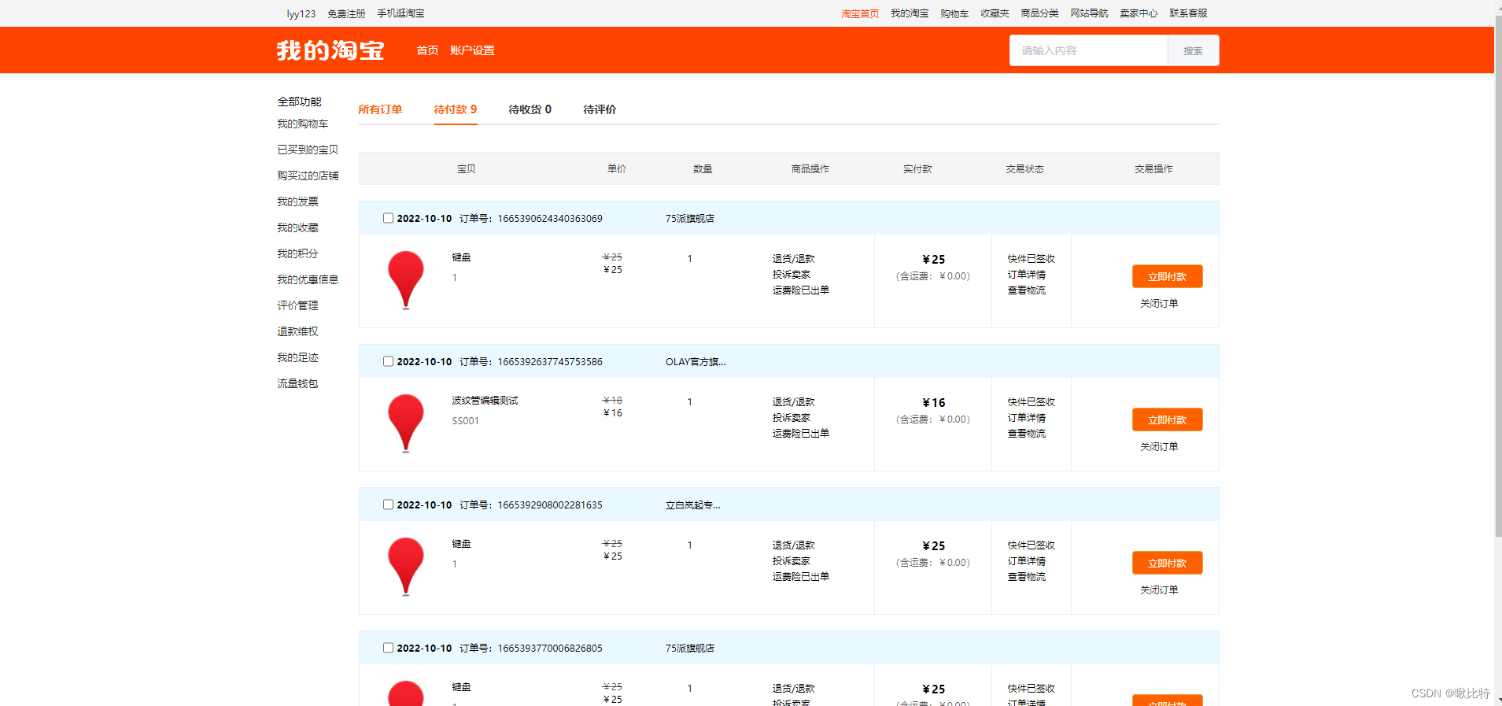This screenshot has width=1502, height=706.
Task: Open 我的积分 in sidebar
Action: (x=297, y=253)
